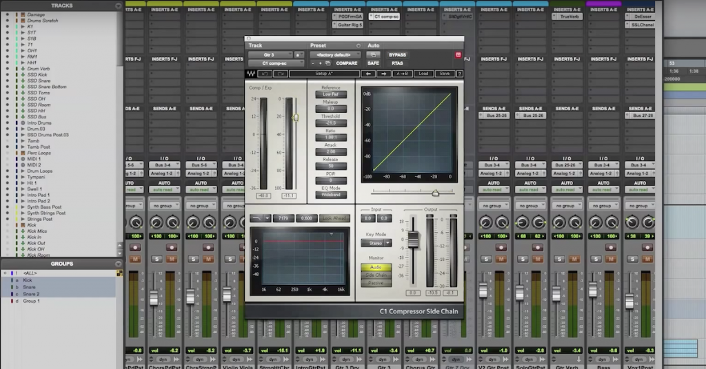Click the Undo arrow in the Waves toolbar
Screen dimensions: 706x369
(265, 74)
